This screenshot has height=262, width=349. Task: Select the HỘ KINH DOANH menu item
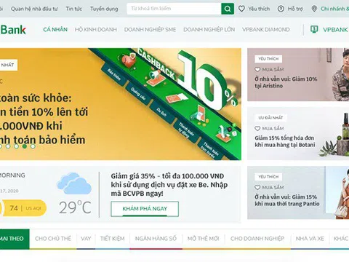[x=96, y=30]
